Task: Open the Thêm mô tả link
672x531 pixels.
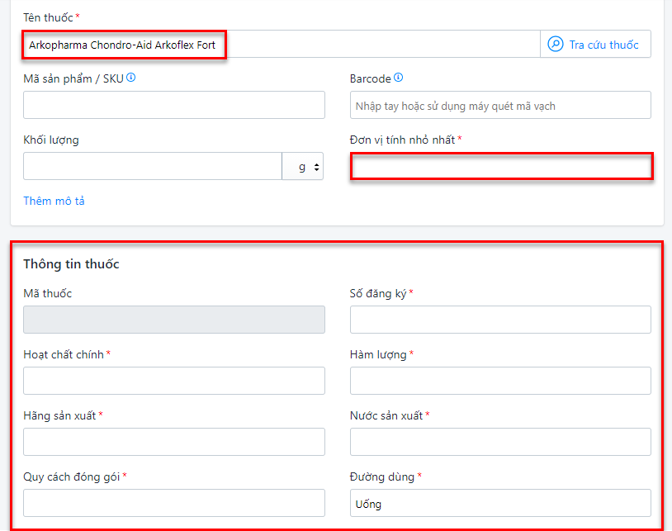Action: [x=54, y=201]
